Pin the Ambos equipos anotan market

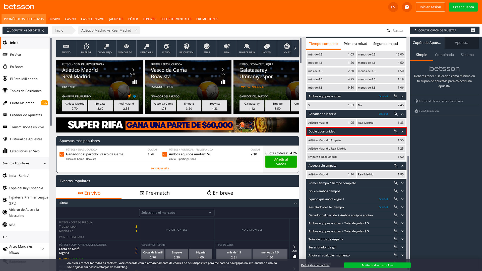click(396, 96)
